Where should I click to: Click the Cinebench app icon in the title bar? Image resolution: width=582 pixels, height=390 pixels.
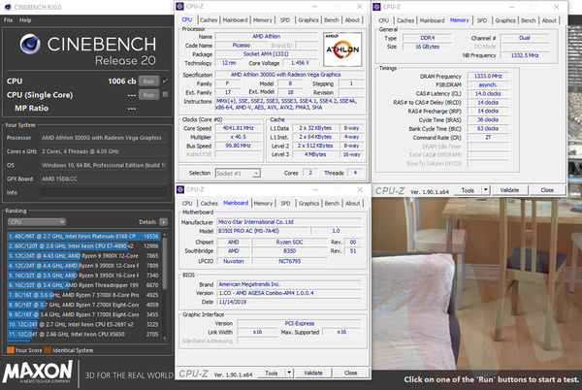[7, 7]
